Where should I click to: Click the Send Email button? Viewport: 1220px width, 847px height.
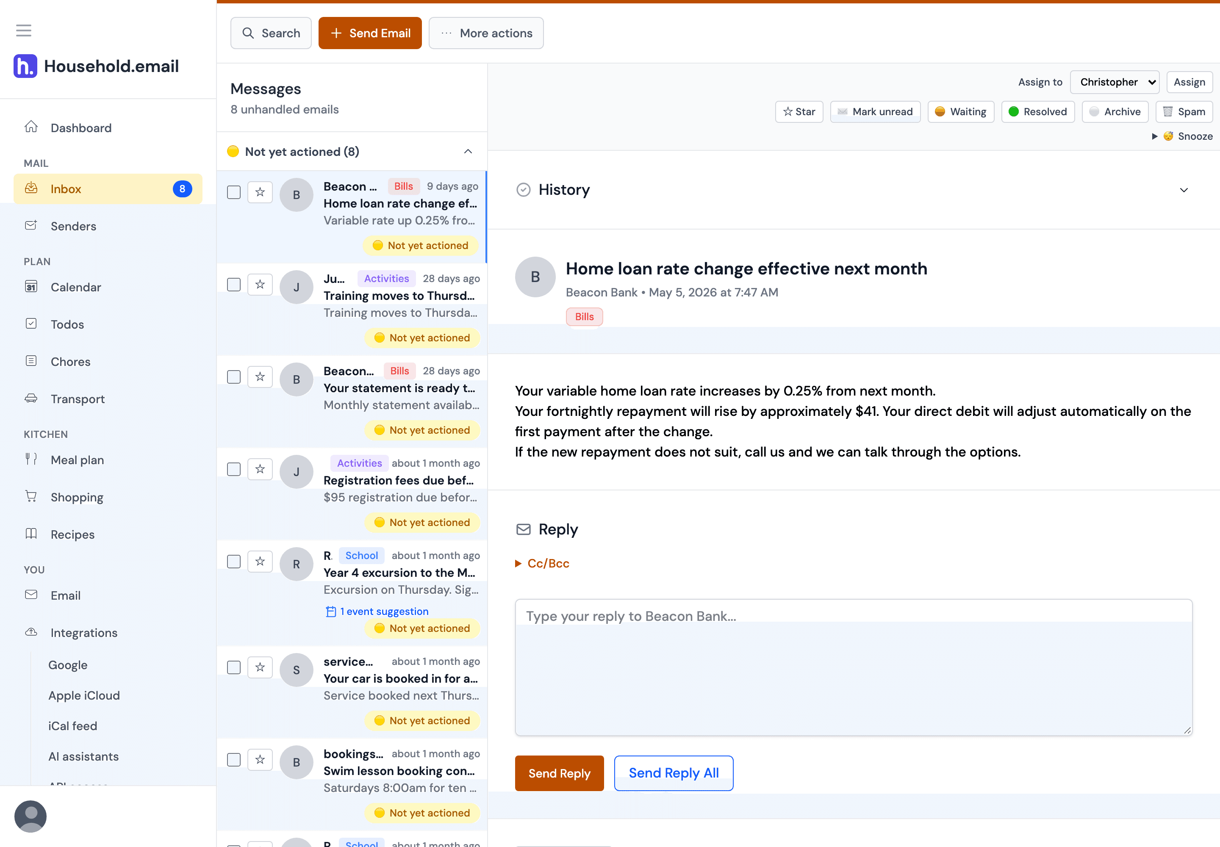370,33
